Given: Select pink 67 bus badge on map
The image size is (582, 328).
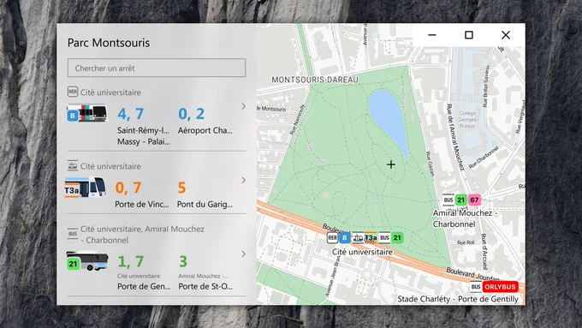Looking at the screenshot, I should click(x=474, y=200).
